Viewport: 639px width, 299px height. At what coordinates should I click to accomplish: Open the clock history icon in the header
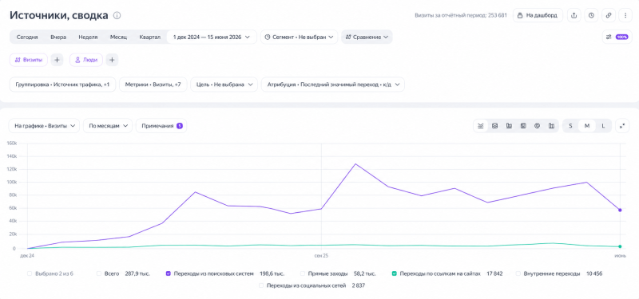pos(591,15)
